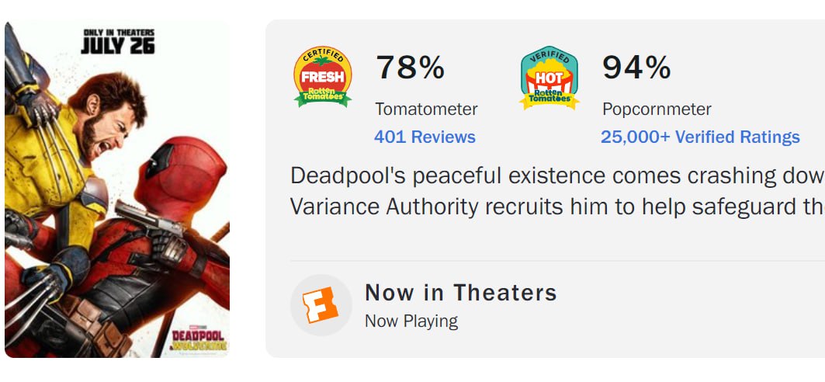Click "Only in Theaters" text on the poster
Image resolution: width=825 pixels, height=382 pixels.
coord(119,33)
